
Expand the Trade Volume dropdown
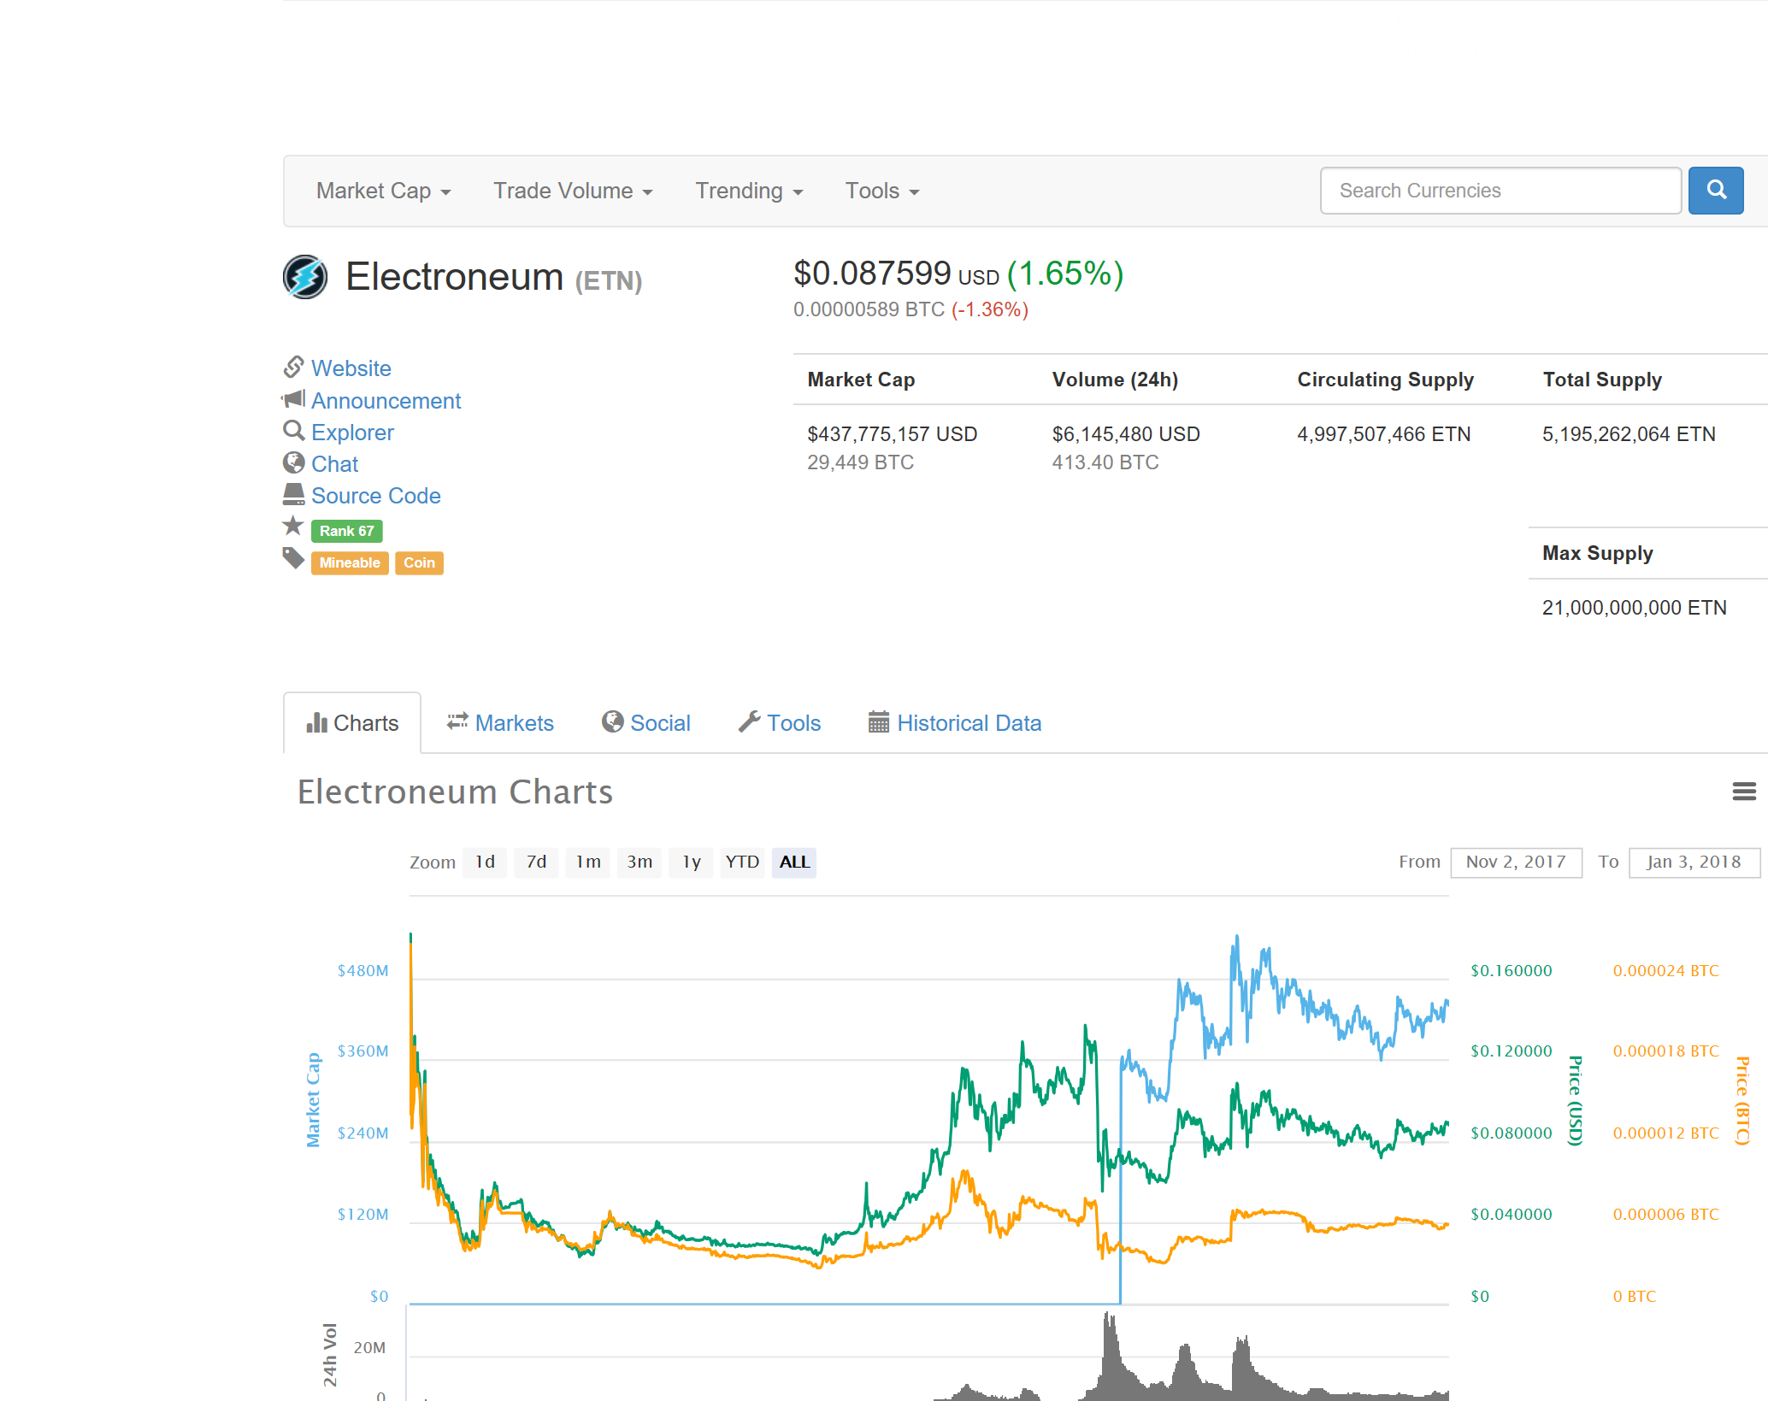(x=572, y=191)
